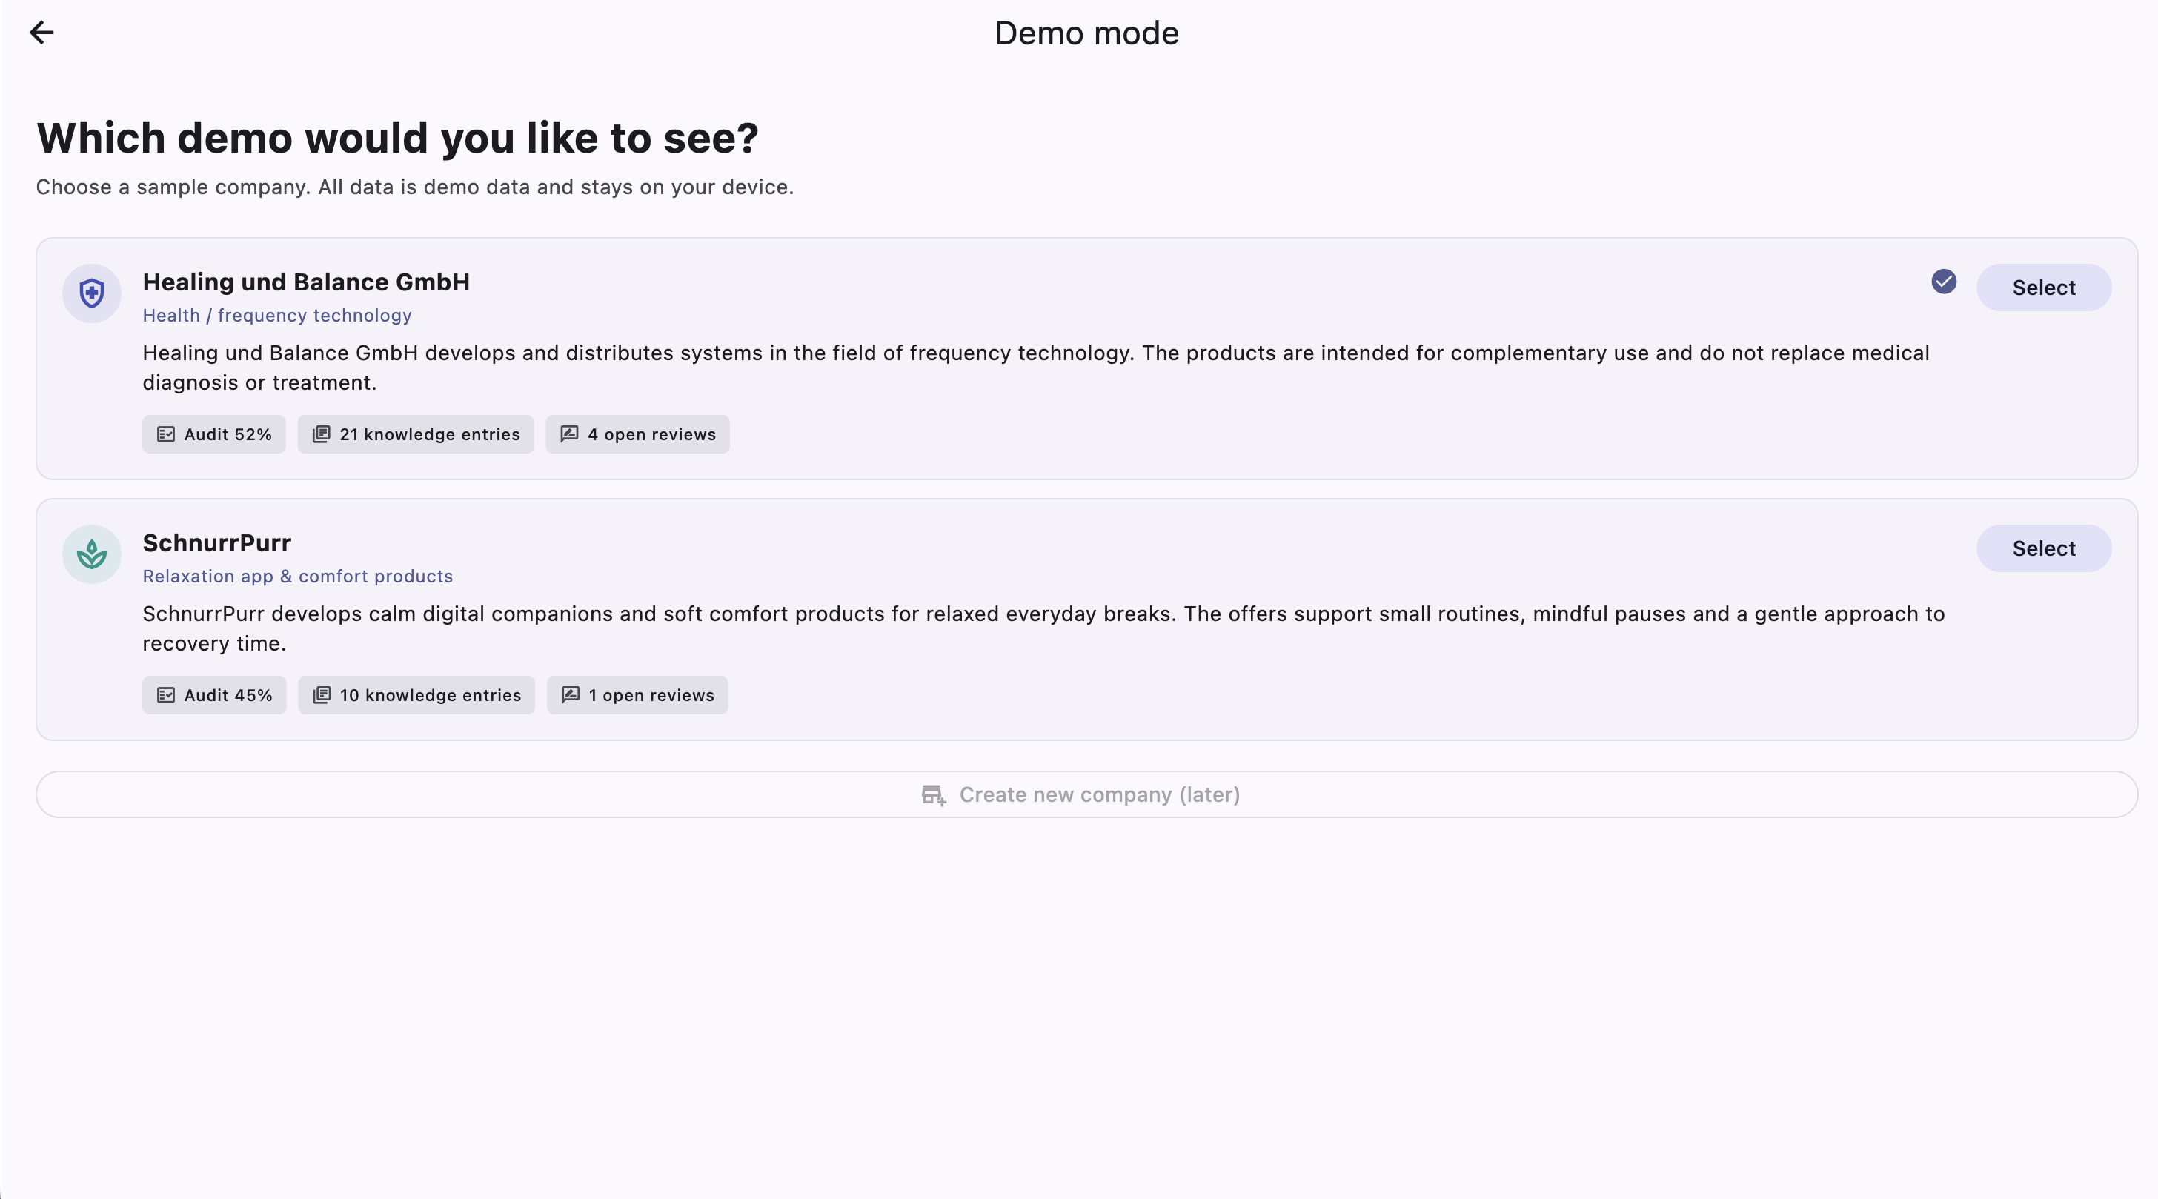2158x1199 pixels.
Task: Click the 21 knowledge entries library icon
Action: [321, 434]
